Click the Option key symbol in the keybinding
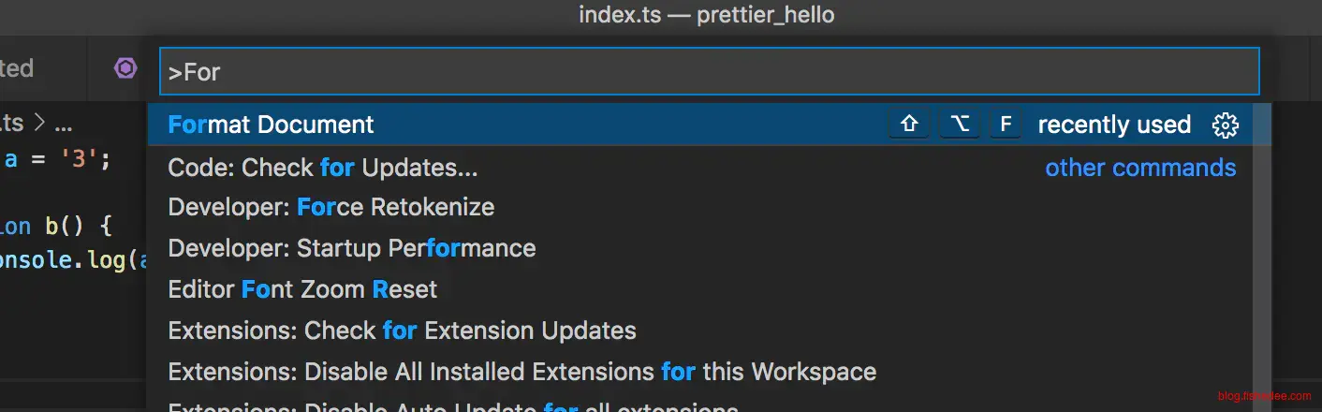The height and width of the screenshot is (412, 1322). point(960,125)
